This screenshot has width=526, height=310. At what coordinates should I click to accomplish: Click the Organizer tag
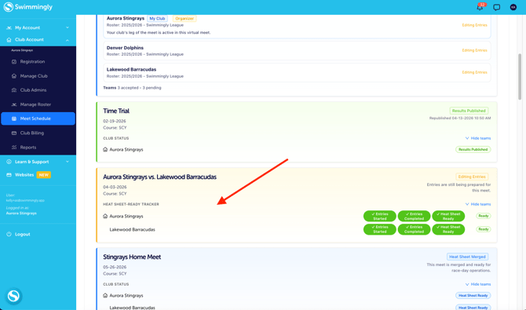[x=184, y=19]
